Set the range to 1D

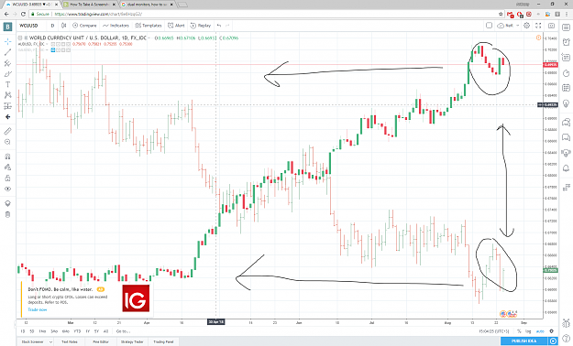[23, 331]
